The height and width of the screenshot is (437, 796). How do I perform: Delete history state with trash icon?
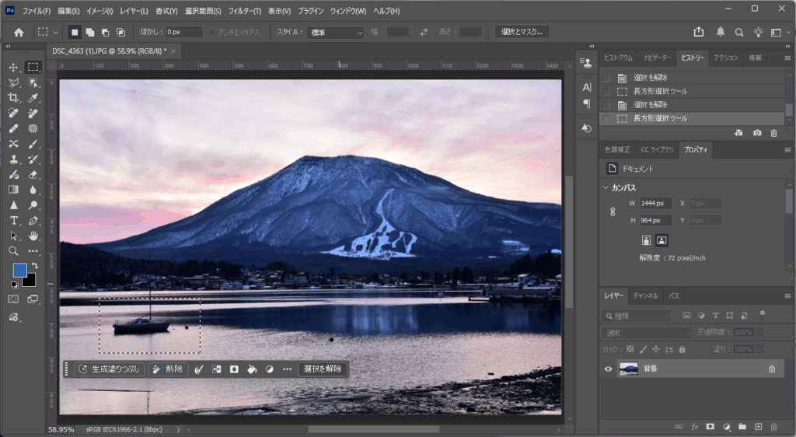tap(773, 133)
